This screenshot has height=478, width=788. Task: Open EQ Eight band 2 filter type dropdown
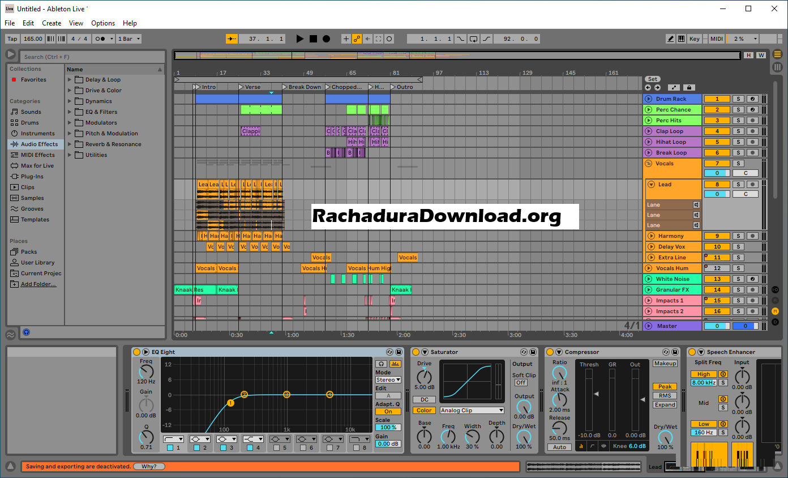200,439
